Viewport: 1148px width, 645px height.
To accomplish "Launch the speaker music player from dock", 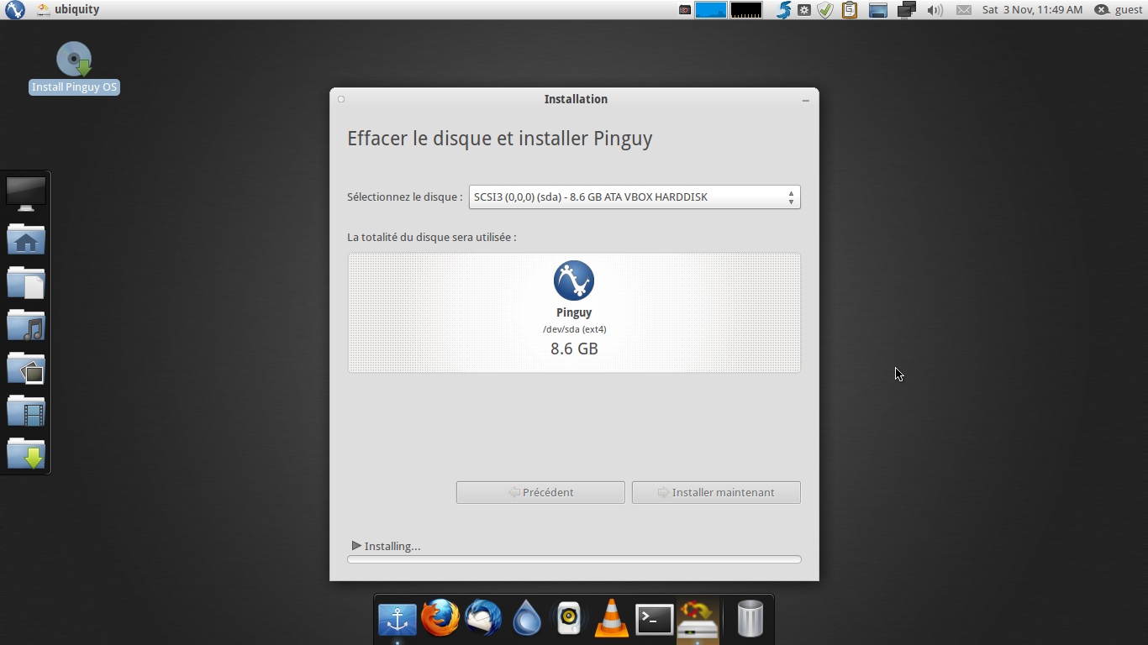I will coord(569,619).
